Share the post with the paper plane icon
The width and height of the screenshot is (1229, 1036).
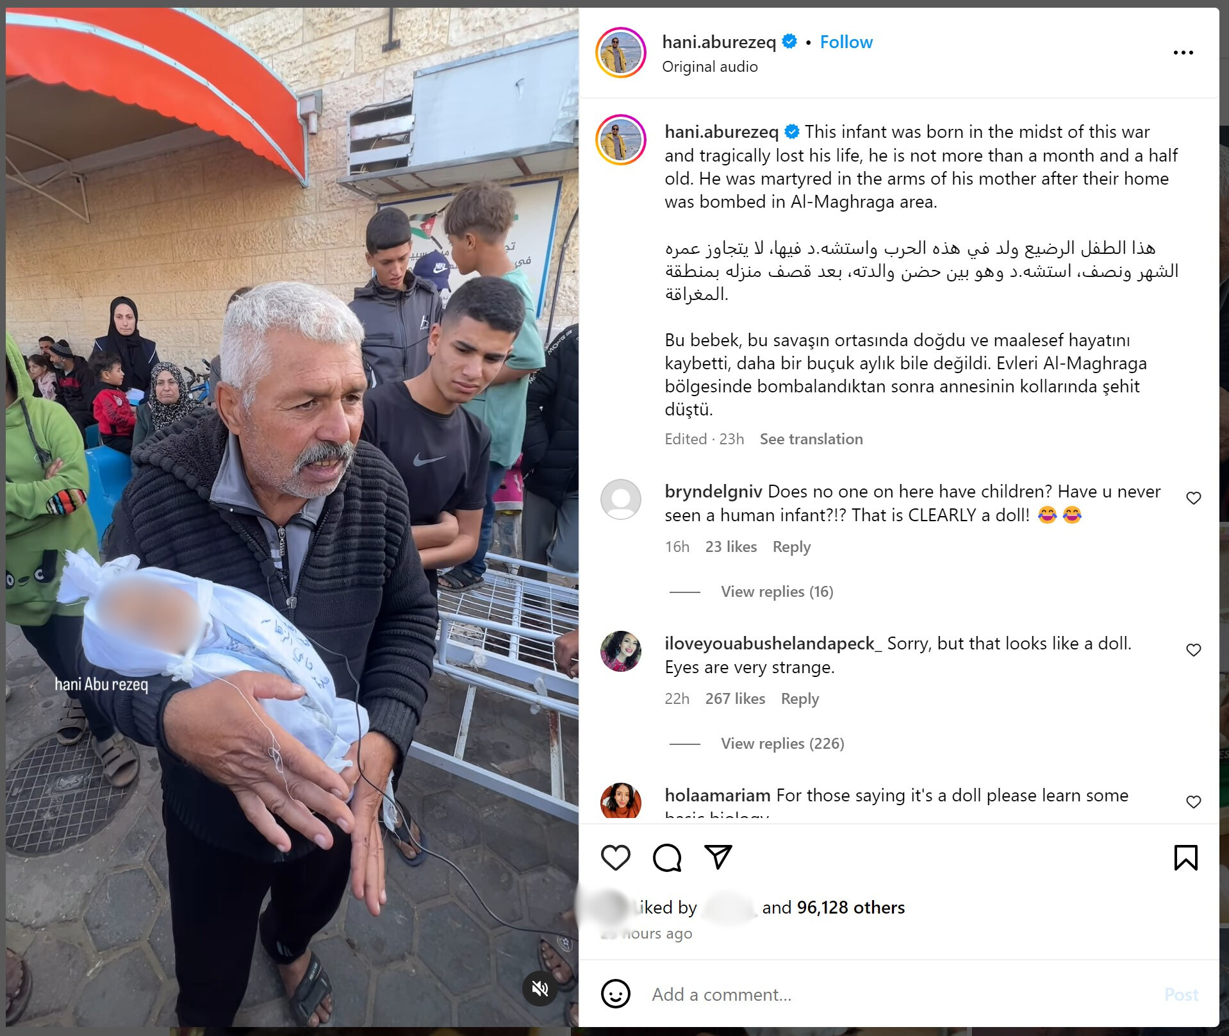718,857
